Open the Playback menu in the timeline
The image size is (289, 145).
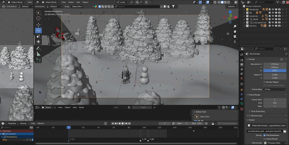[x=13, y=123]
